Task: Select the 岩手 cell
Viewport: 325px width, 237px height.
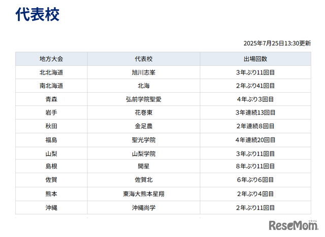Action: pos(51,112)
